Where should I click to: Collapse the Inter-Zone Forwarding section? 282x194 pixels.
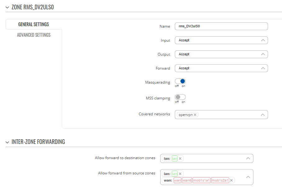point(7,142)
